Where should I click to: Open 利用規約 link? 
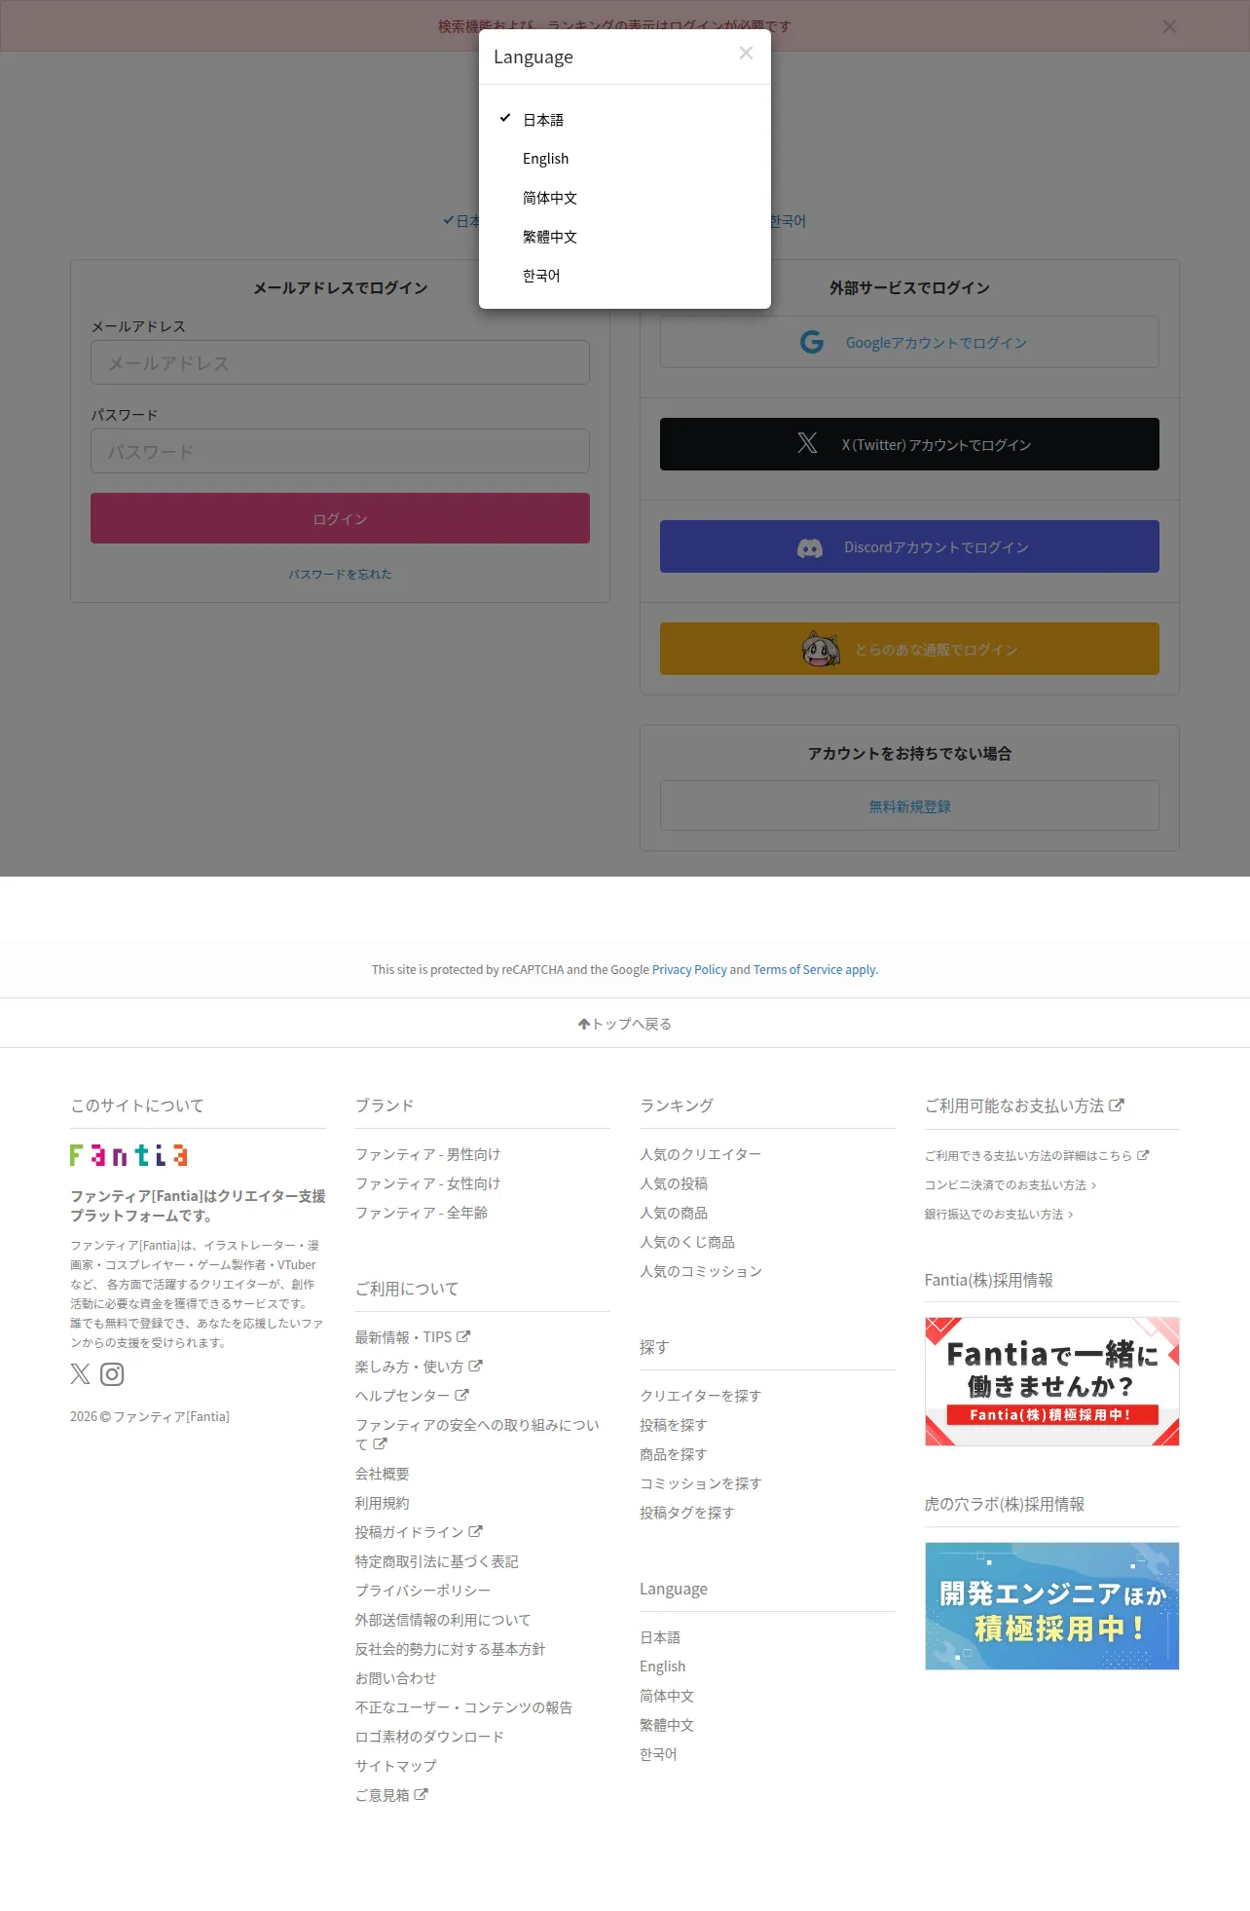coord(383,1503)
